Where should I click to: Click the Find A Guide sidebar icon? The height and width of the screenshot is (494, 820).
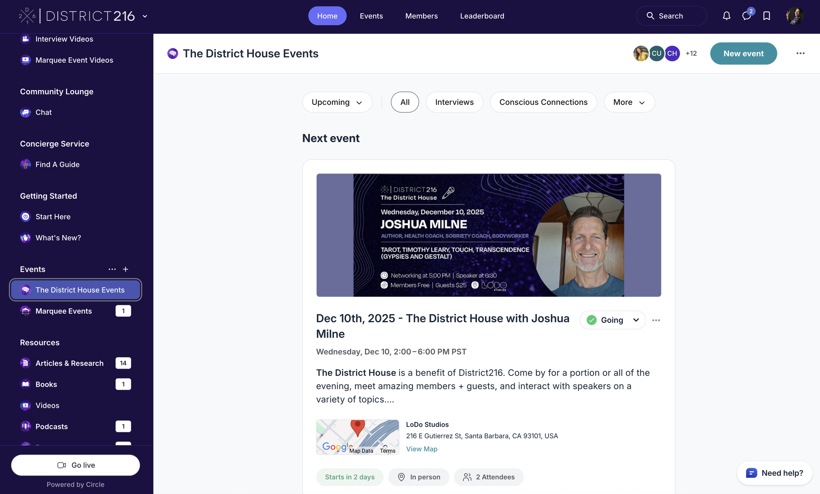point(26,164)
